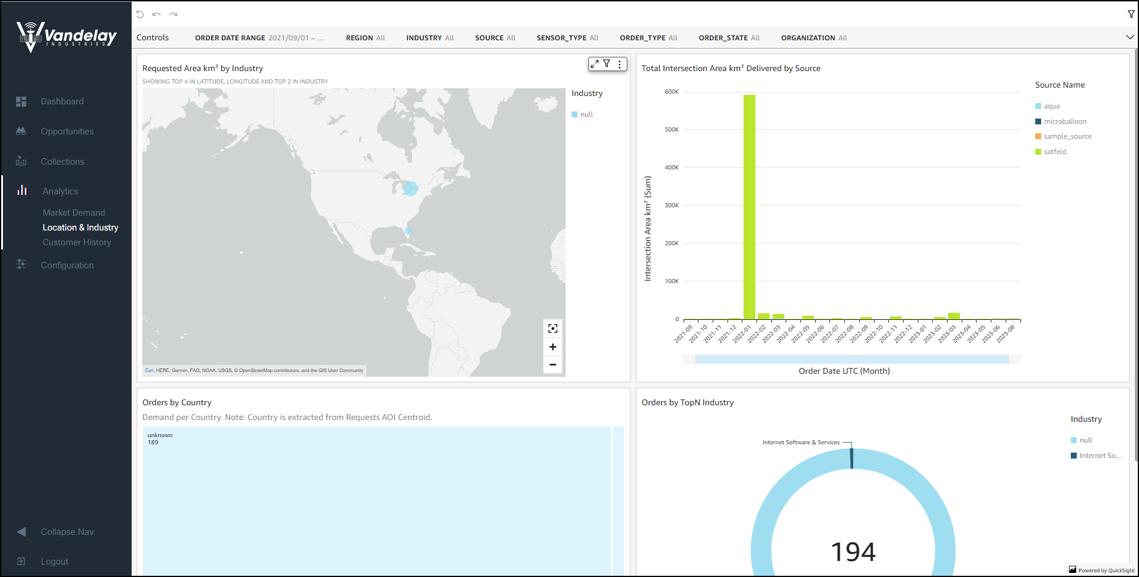The image size is (1139, 577).
Task: Click the Esri attribution link
Action: [149, 370]
